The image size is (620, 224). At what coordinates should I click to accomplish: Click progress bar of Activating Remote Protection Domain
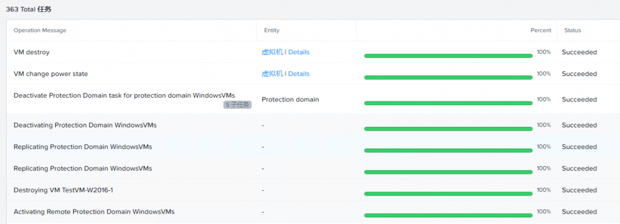point(449,216)
